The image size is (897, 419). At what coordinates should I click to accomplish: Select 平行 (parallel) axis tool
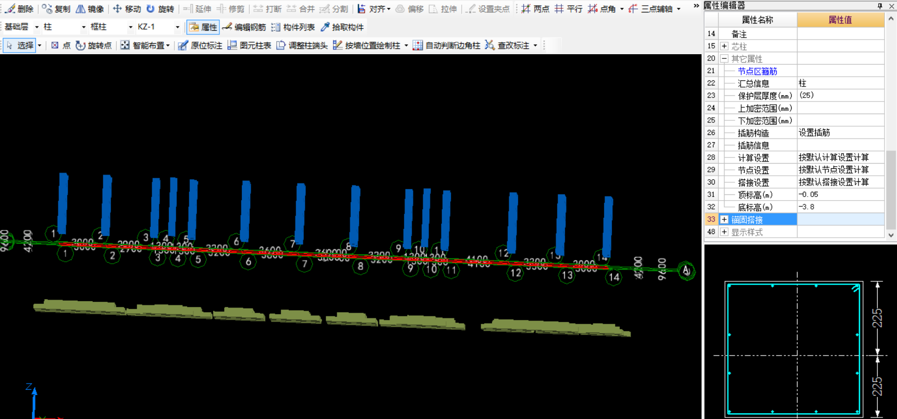tap(569, 9)
